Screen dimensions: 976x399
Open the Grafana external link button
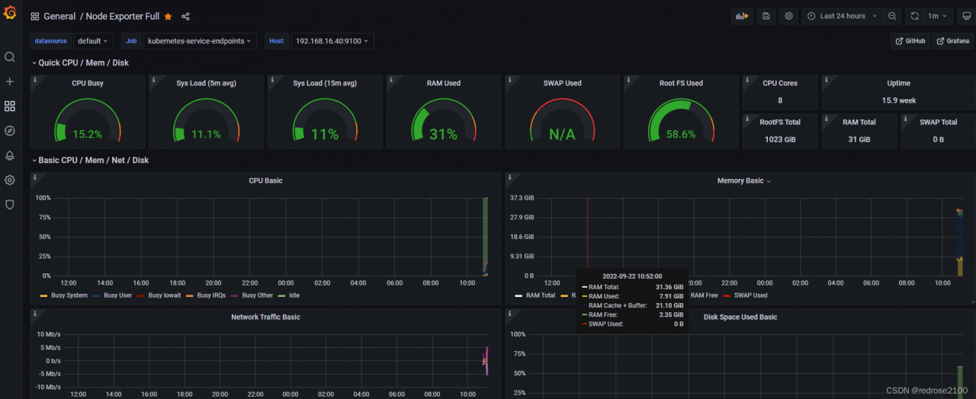(953, 41)
